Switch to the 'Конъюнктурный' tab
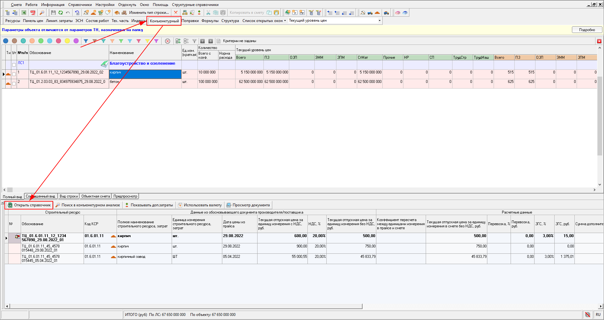Viewport: 604px width, 320px height. (164, 21)
